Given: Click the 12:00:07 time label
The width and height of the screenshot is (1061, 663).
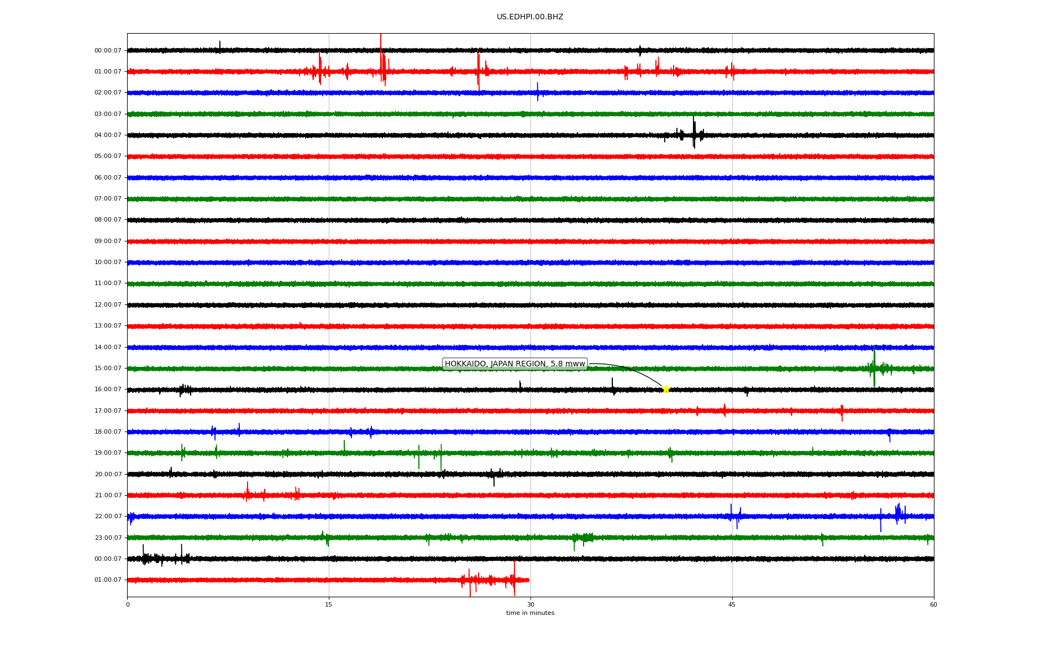Looking at the screenshot, I should pos(108,305).
